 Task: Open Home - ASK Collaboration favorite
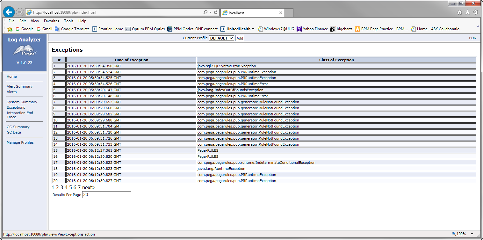tap(436, 29)
